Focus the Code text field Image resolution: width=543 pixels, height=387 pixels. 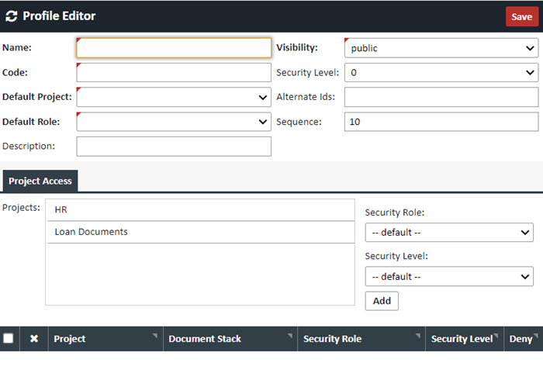(174, 73)
